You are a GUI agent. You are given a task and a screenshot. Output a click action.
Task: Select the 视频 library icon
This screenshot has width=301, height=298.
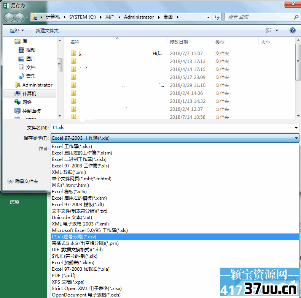click(x=21, y=50)
